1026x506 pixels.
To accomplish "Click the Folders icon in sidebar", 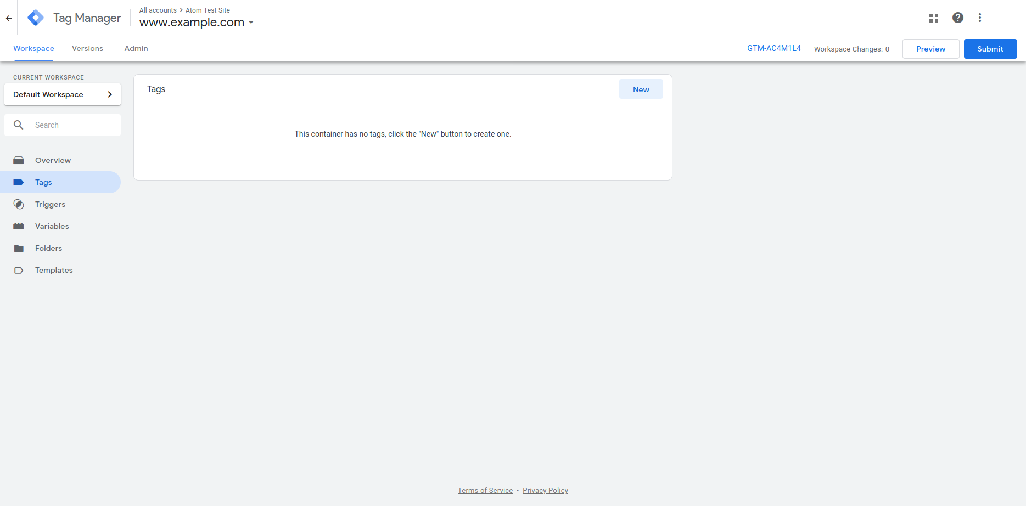I will click(x=19, y=249).
